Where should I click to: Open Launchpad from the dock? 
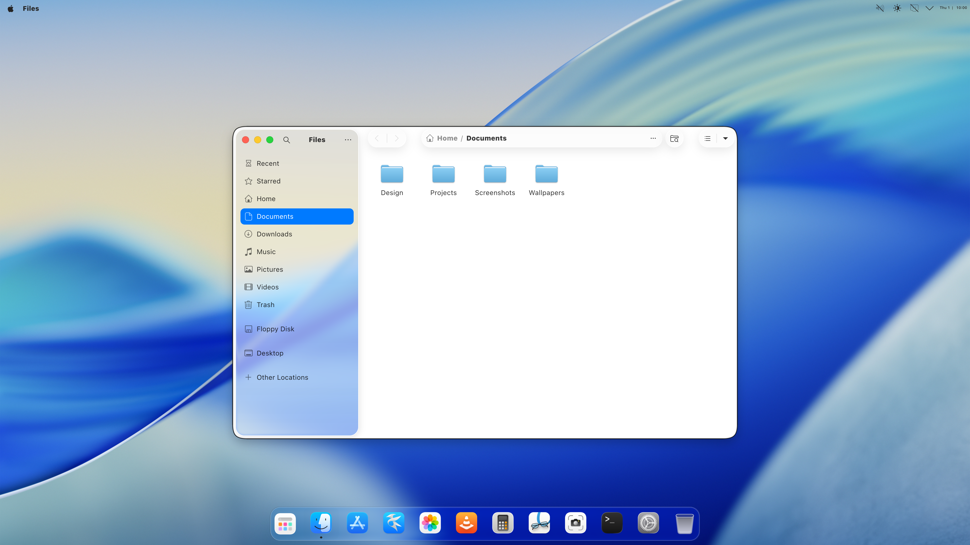pyautogui.click(x=285, y=523)
